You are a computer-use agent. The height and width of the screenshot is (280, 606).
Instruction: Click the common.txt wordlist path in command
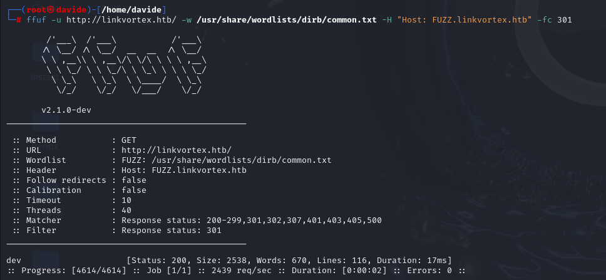[286, 19]
